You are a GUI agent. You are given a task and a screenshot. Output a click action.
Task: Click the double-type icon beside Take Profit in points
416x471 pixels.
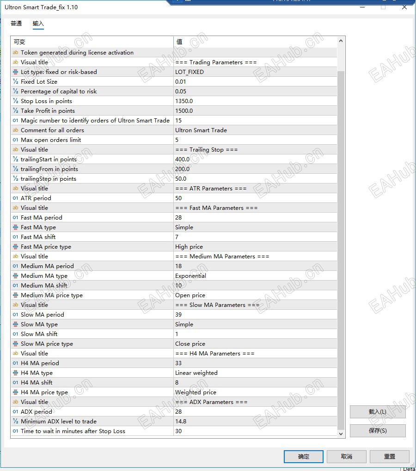15,111
